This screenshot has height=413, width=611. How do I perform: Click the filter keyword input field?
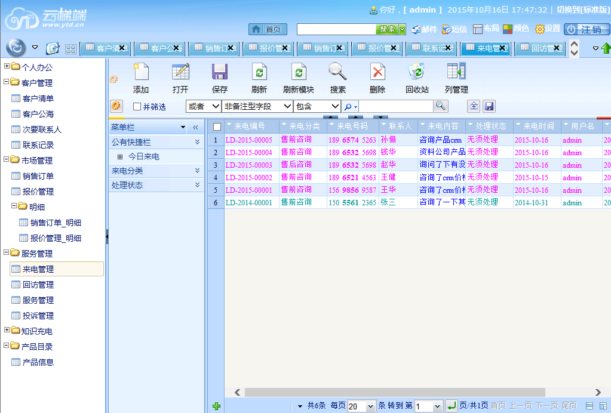[395, 106]
